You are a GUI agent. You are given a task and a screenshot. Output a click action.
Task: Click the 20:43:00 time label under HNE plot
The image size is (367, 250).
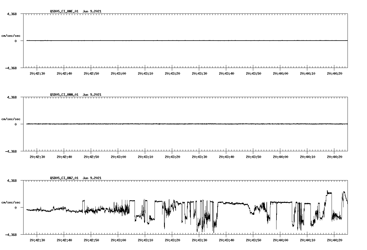click(118, 74)
